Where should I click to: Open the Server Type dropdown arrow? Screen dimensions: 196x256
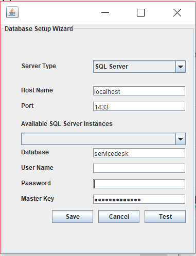[181, 67]
